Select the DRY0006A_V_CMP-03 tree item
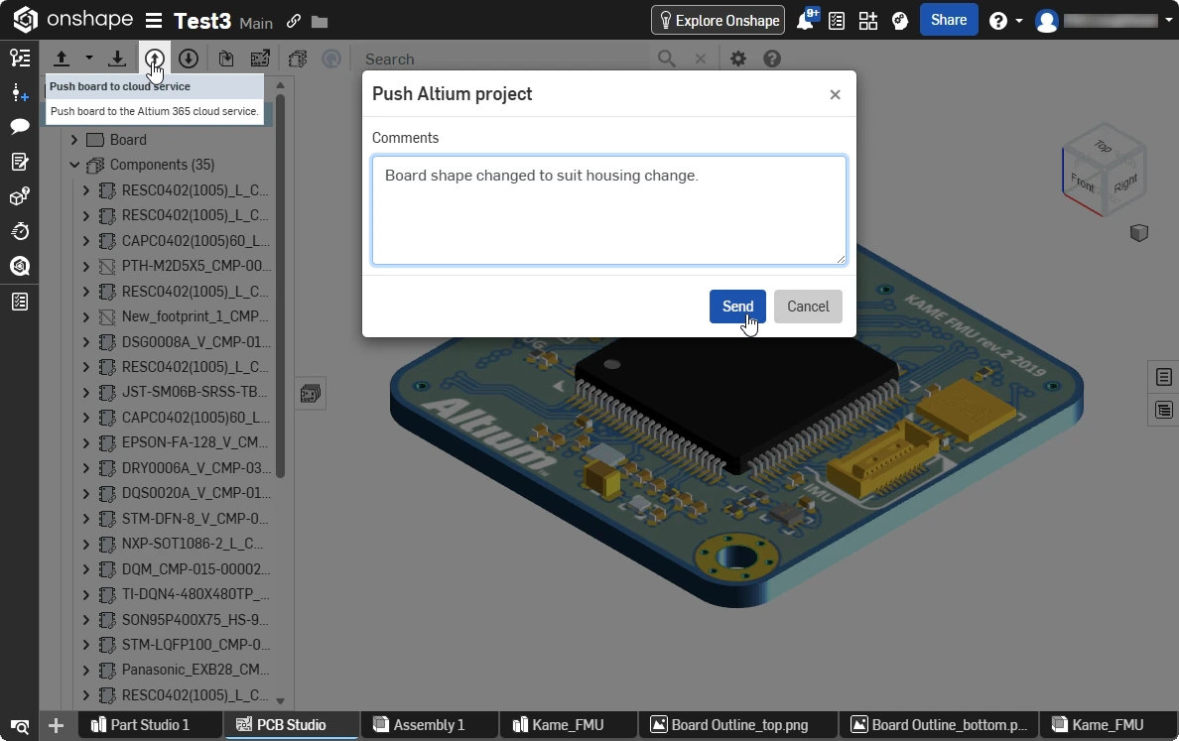 point(196,468)
